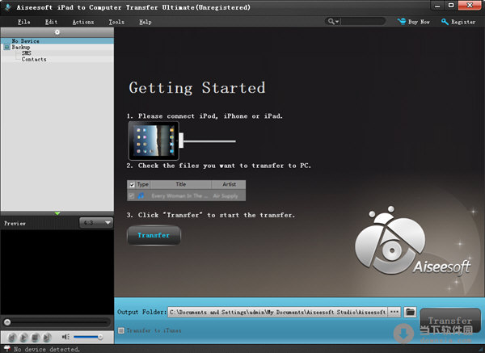
Task: Click the previous track playback button
Action: 12,337
